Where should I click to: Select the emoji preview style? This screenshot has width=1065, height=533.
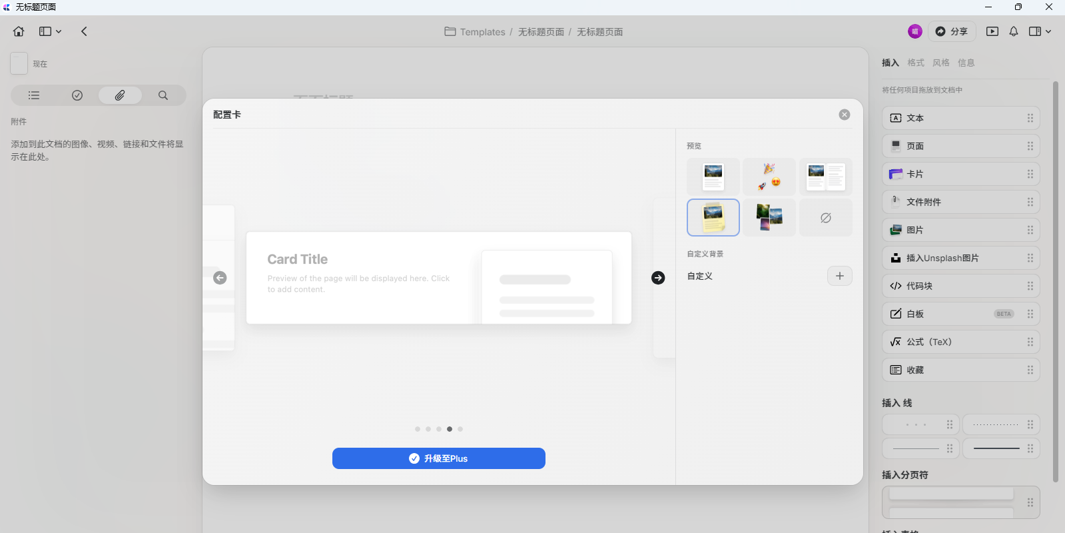point(769,177)
